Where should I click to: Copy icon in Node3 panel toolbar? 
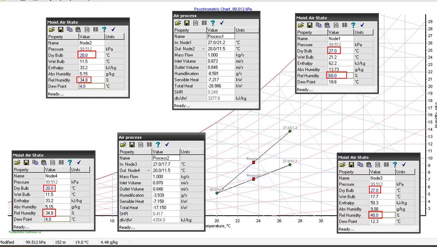(x=361, y=164)
